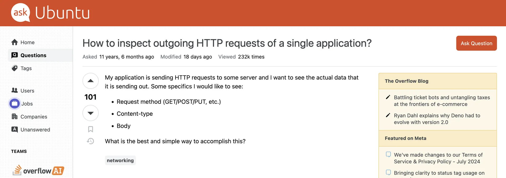
Task: Bookmark this question
Action: pyautogui.click(x=90, y=129)
